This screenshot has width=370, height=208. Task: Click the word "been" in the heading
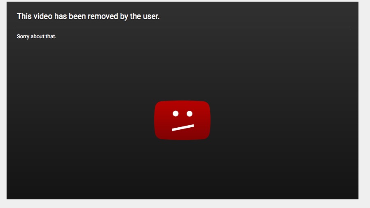[x=77, y=16]
